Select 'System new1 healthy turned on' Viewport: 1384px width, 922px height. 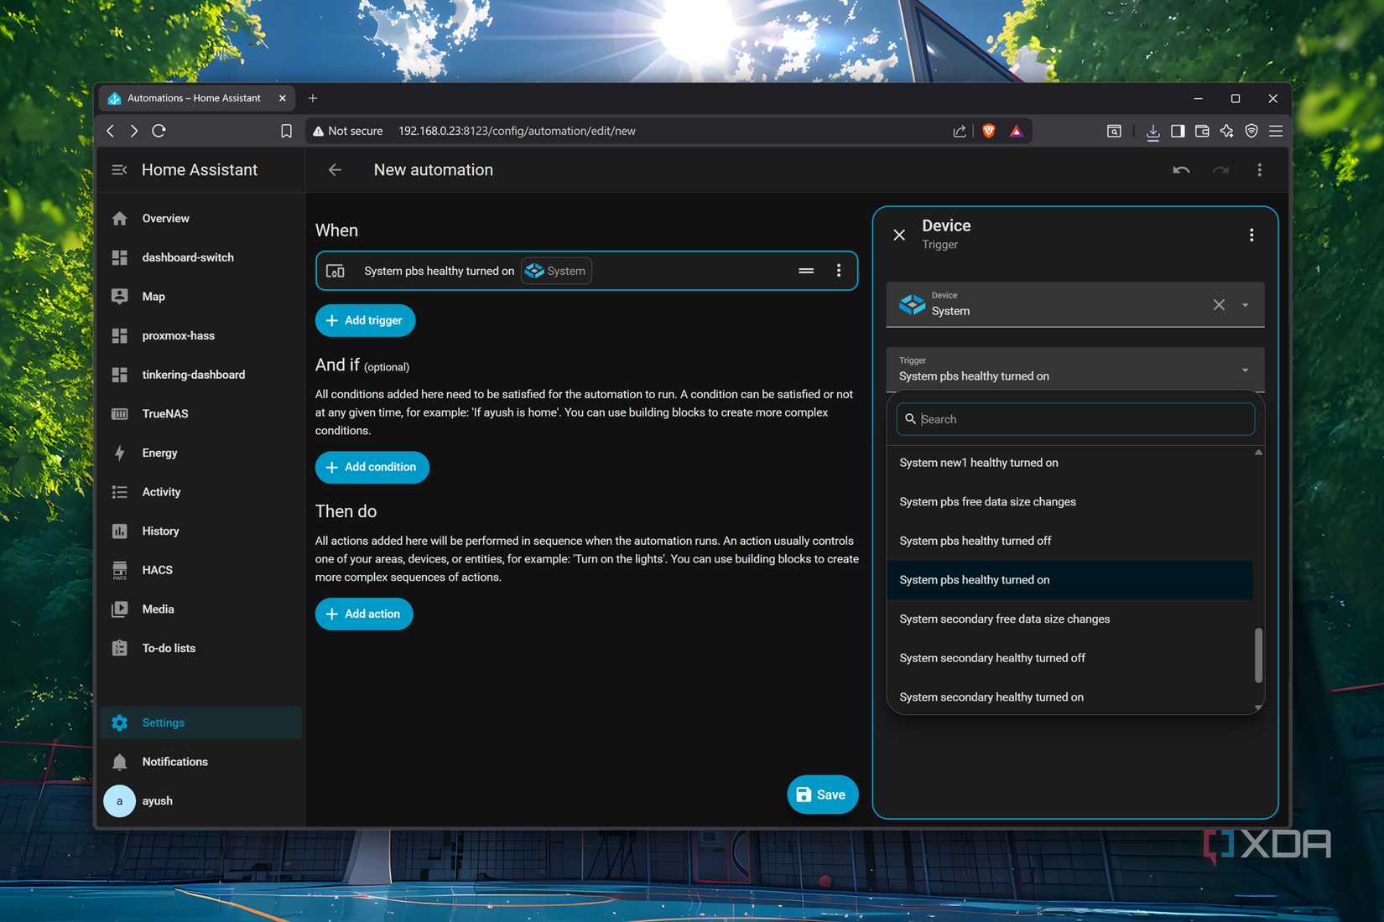1069,463
